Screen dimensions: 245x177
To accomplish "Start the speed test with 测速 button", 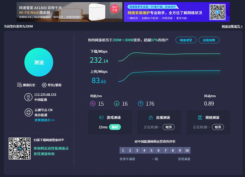I will pyautogui.click(x=39, y=62).
